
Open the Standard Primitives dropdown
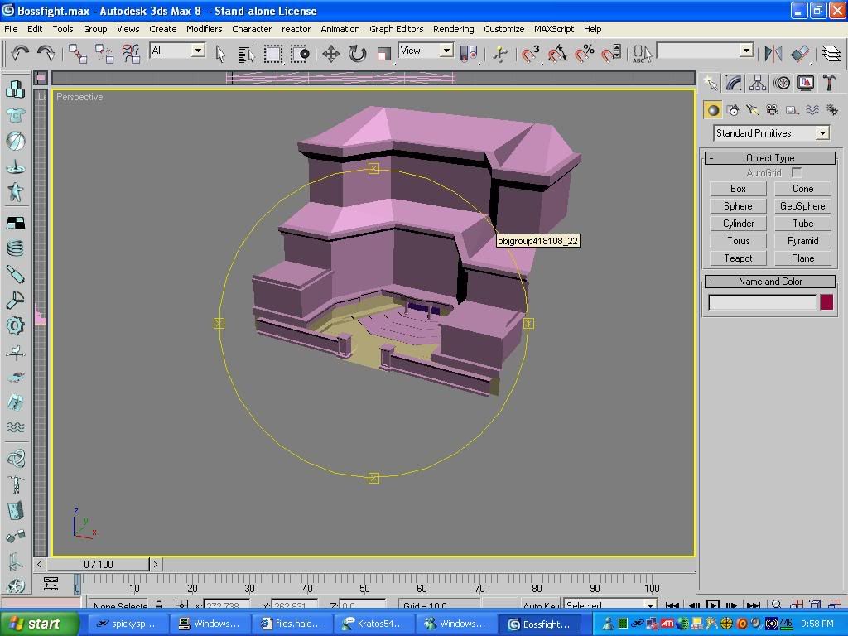coord(771,133)
